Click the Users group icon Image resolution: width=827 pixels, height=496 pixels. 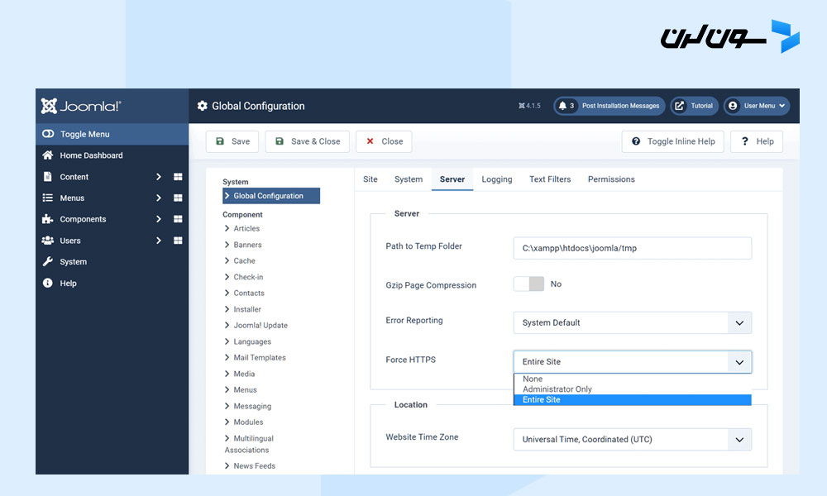coord(47,241)
